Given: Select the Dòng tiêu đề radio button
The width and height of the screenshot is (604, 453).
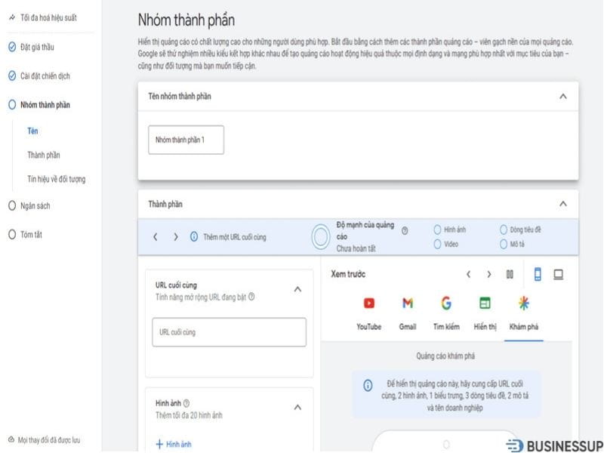Looking at the screenshot, I should [504, 229].
